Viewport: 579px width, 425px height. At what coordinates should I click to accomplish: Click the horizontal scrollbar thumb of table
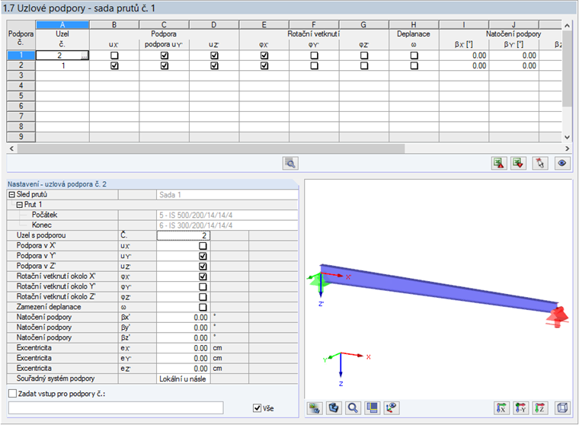pos(211,149)
